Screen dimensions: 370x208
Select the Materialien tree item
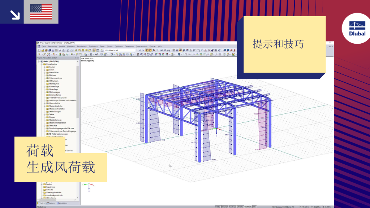pos(54,73)
